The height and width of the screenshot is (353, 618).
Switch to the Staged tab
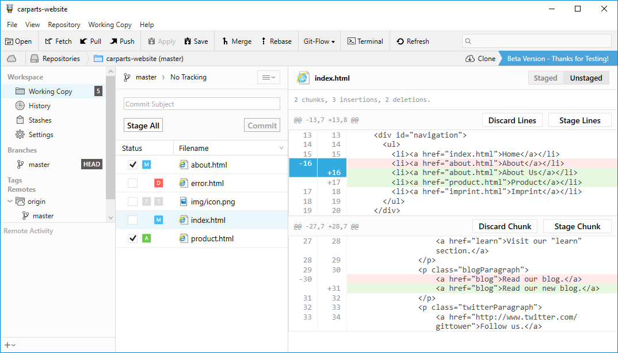[x=544, y=77]
